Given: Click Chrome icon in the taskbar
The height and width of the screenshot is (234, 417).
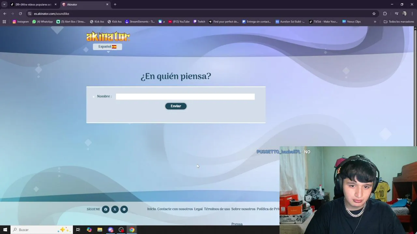Looking at the screenshot, I should click(132, 230).
